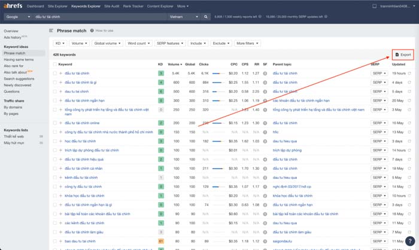
Task: Toggle the sidebar hamburger menu icon
Action: (x=51, y=31)
